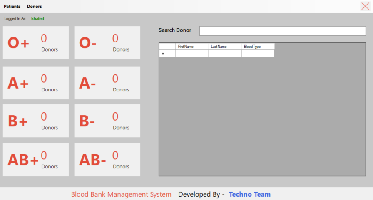Click the empty FirstName cell in new row
Viewport: 373px width, 200px height.
point(192,54)
